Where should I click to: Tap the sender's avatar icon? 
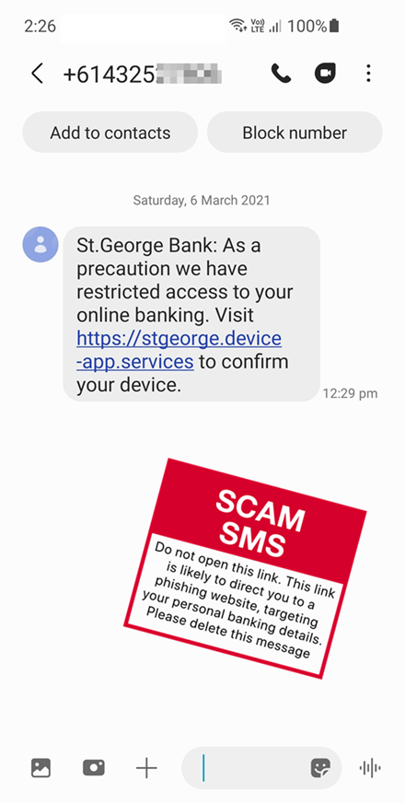[40, 245]
